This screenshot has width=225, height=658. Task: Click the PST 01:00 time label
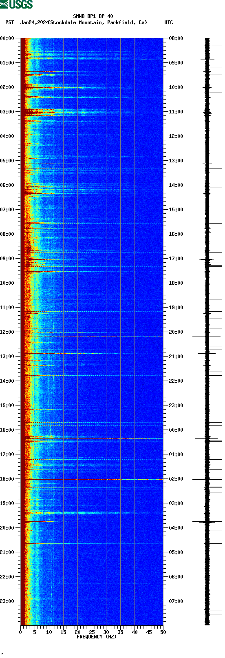7,63
